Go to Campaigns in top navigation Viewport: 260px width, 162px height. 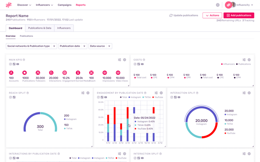(x=64, y=5)
